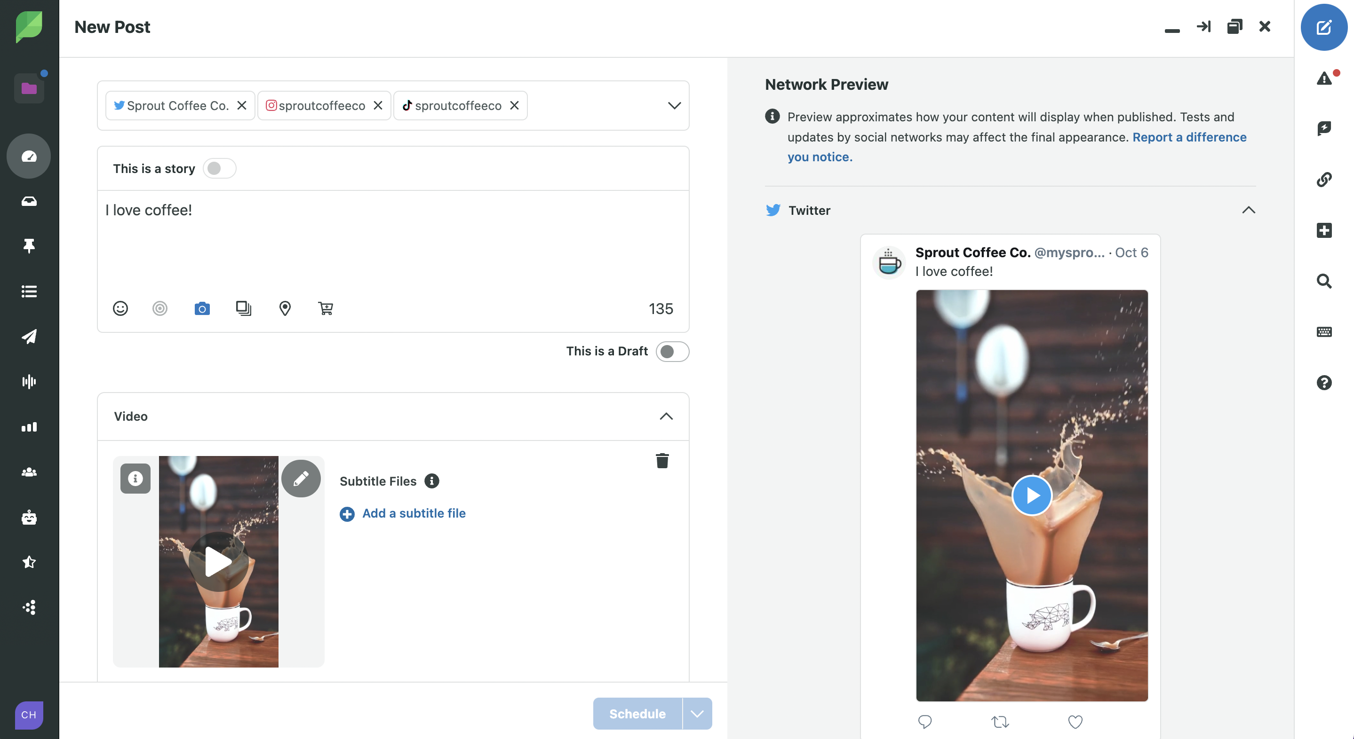Viewport: 1354px width, 739px height.
Task: Click the @myspro... handle in the preview
Action: point(1069,252)
